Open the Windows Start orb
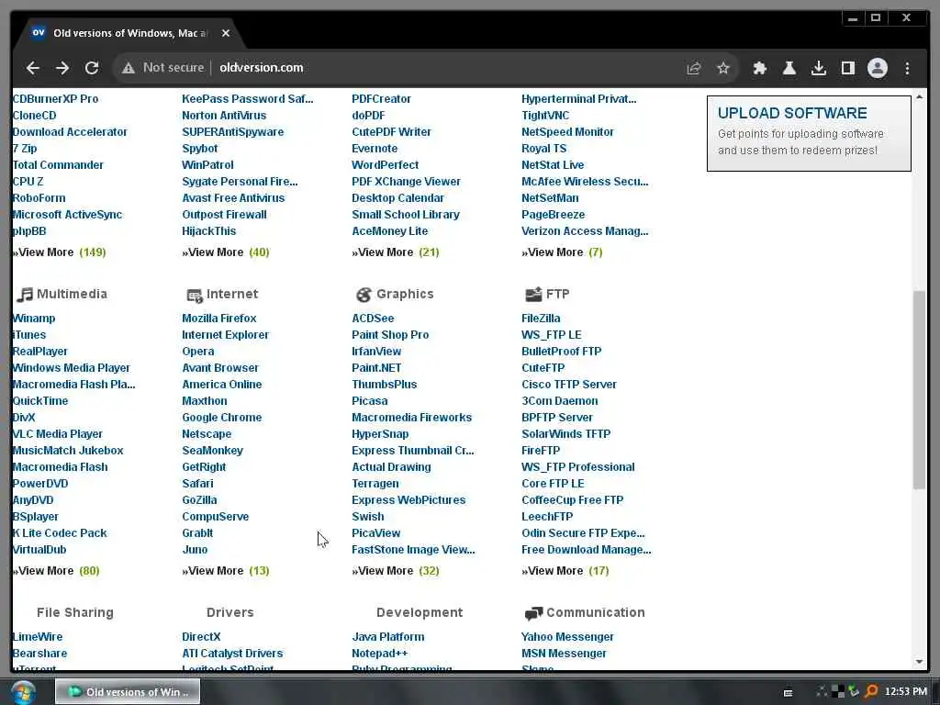The width and height of the screenshot is (940, 705). point(23,692)
